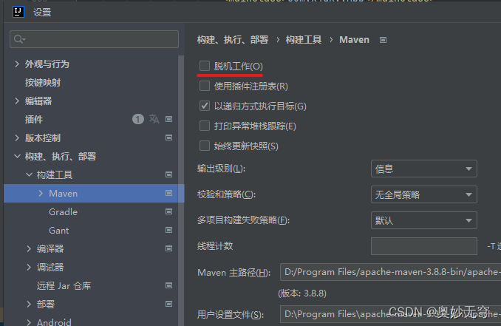Click the 线程计数 input field

point(423,246)
